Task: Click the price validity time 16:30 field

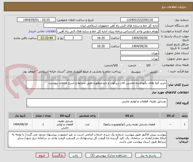Action: 101,46
